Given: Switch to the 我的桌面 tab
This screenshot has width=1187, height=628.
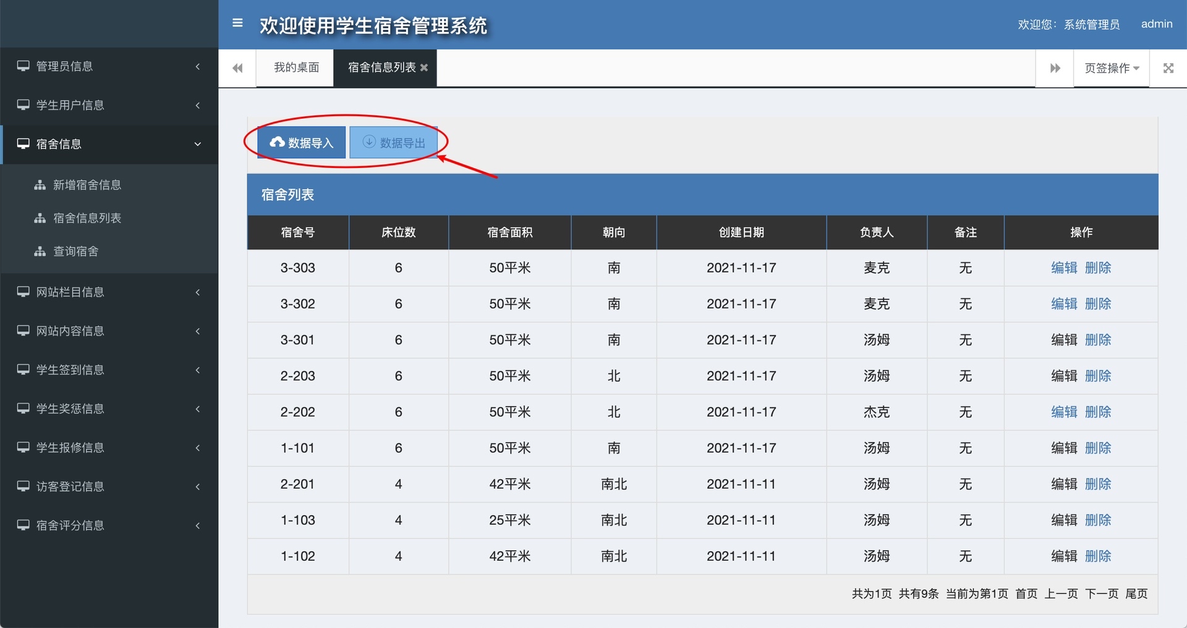Looking at the screenshot, I should click(295, 68).
